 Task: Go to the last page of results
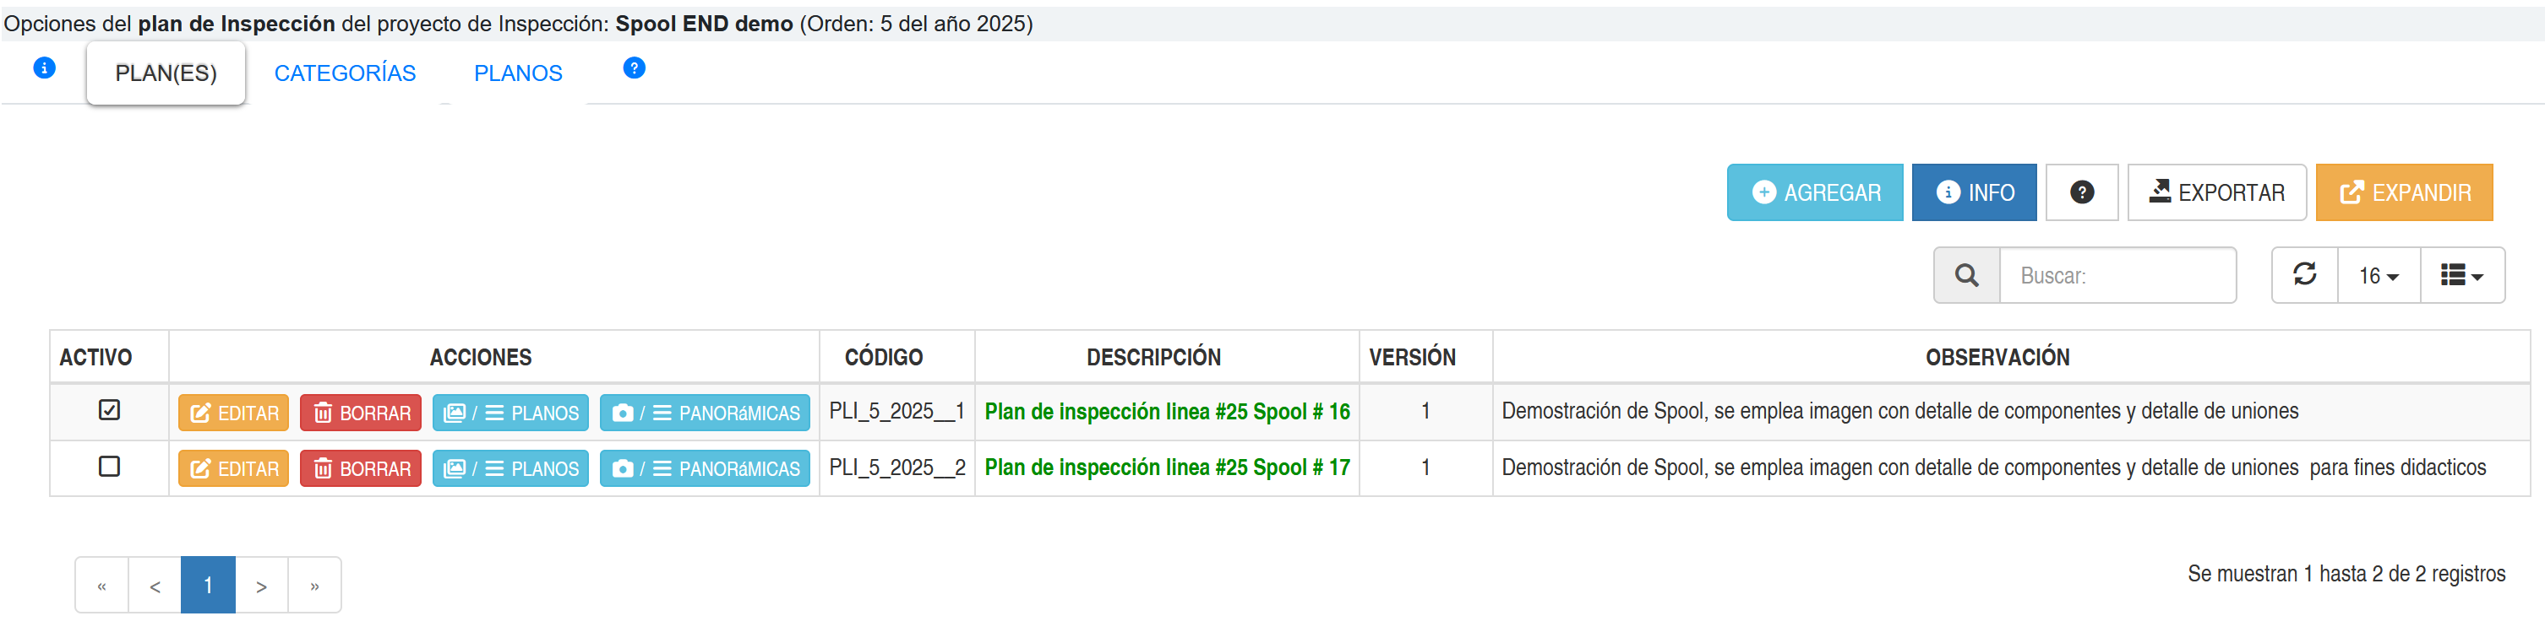tap(314, 586)
